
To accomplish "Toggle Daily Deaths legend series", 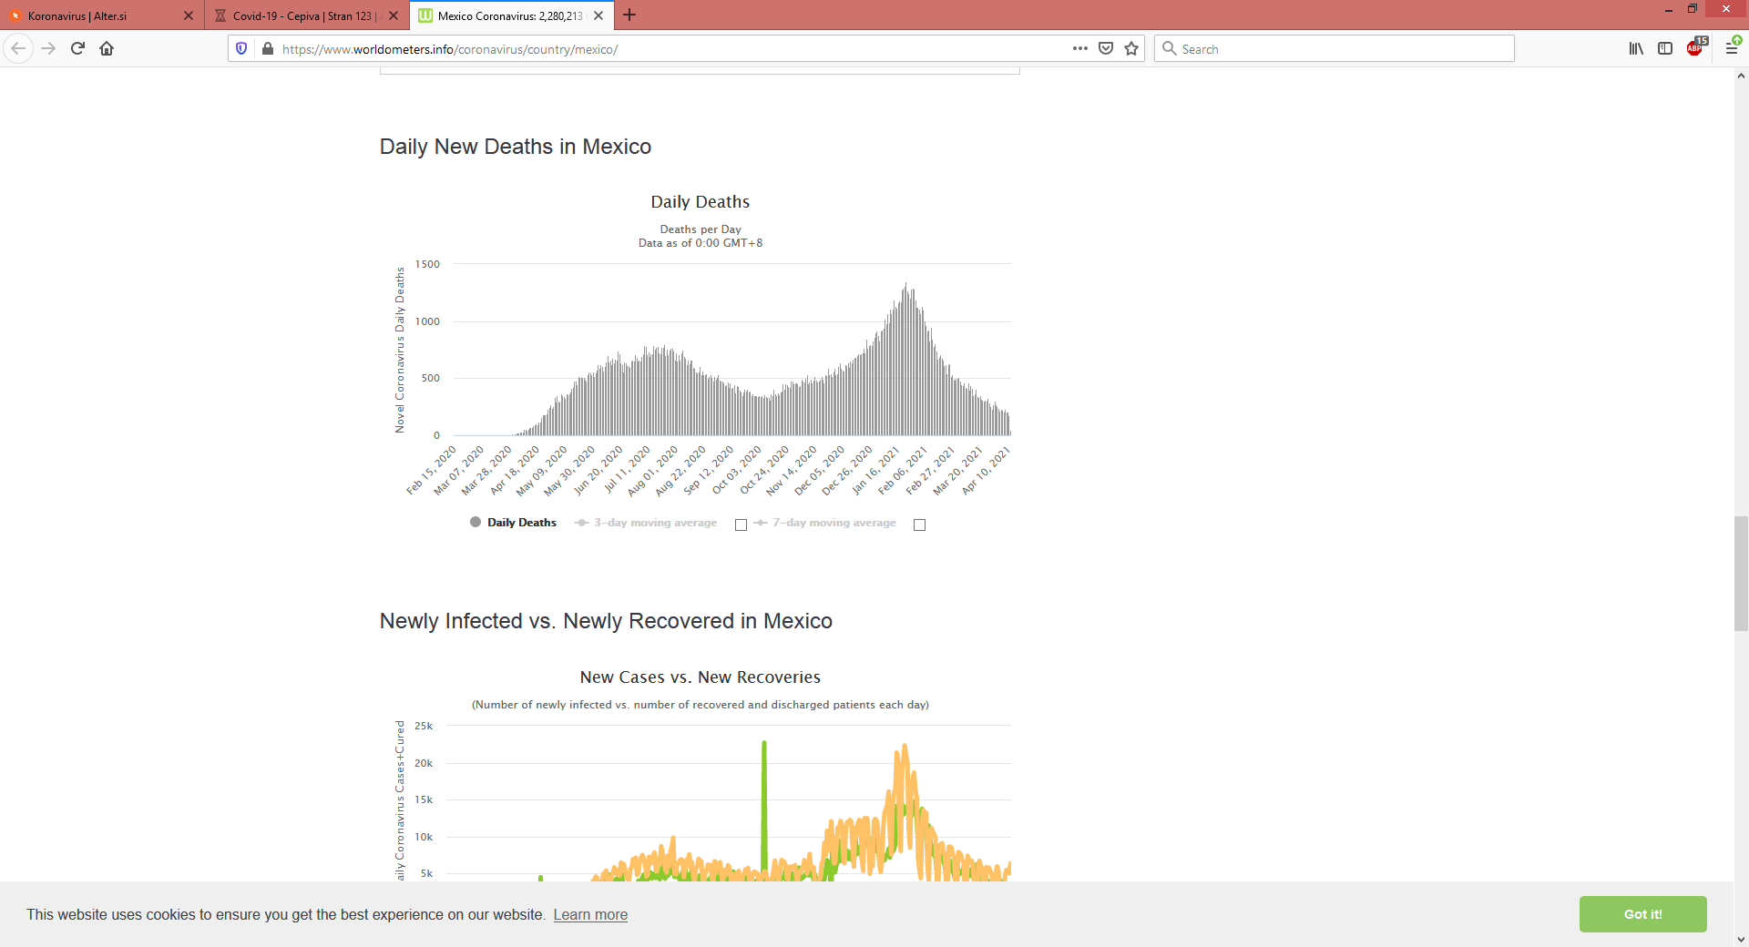I will point(513,523).
